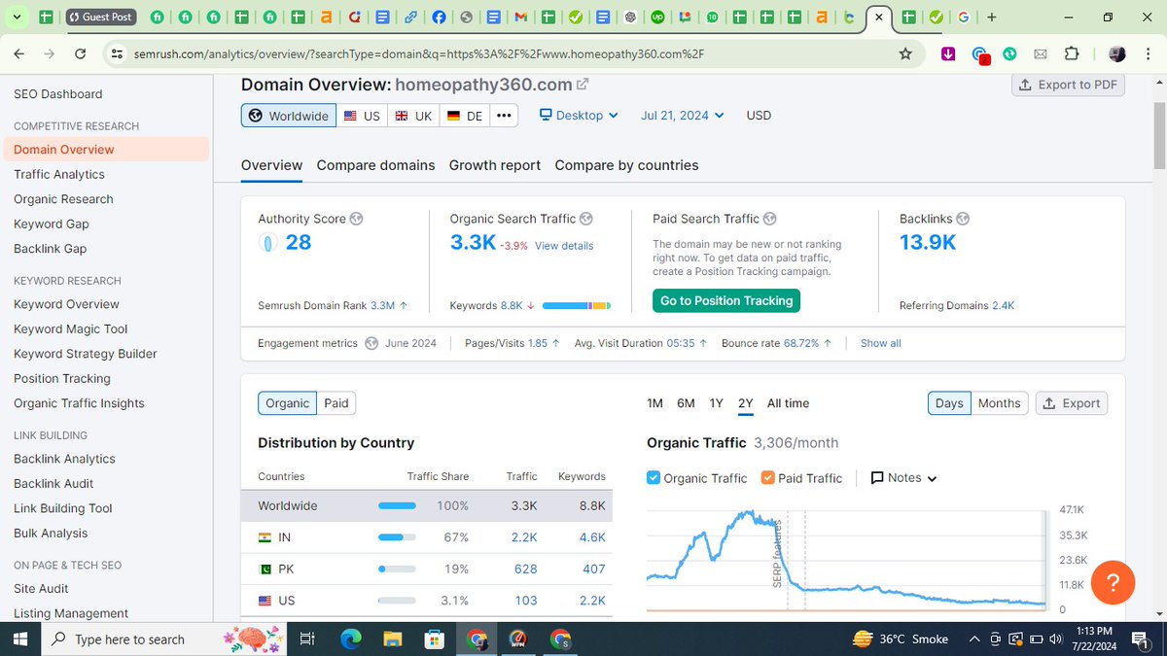Switch distribution to Organic
The image size is (1167, 656).
coord(287,403)
